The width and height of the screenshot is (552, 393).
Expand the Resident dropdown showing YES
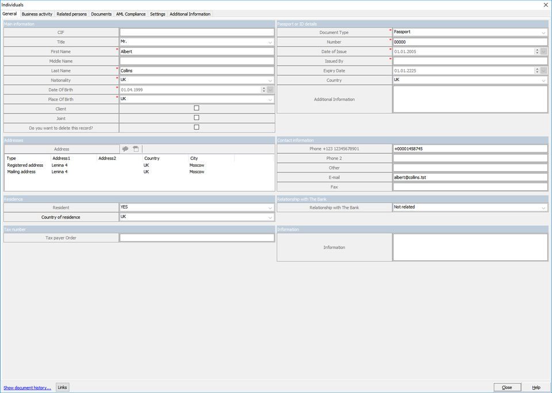(x=270, y=208)
